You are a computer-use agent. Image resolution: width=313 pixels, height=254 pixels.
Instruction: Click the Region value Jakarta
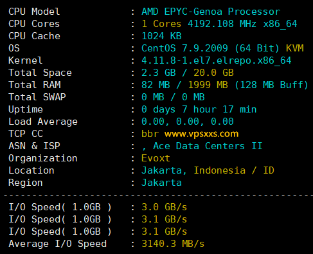(x=161, y=183)
